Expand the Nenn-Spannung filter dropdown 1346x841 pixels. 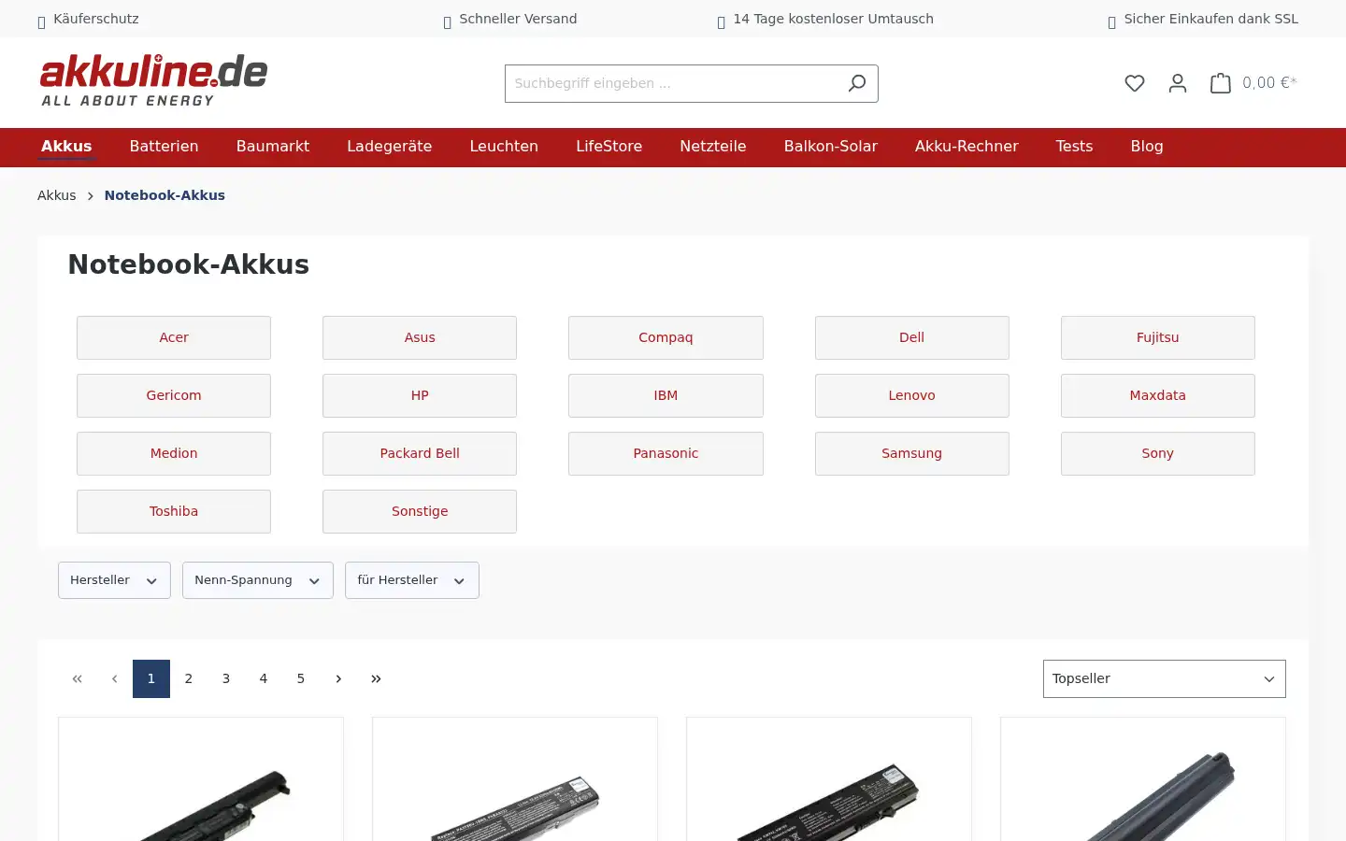click(x=258, y=580)
